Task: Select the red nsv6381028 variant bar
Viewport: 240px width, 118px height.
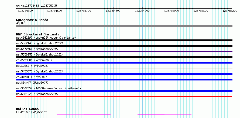Action: pyautogui.click(x=124, y=97)
